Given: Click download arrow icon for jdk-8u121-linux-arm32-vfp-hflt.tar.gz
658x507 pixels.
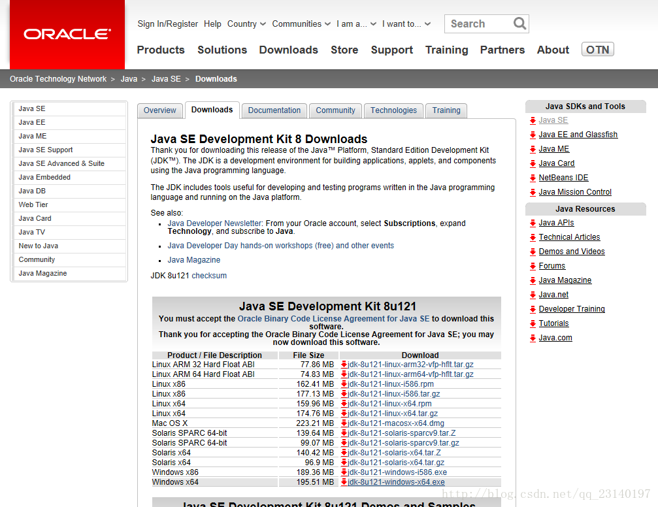Looking at the screenshot, I should tap(344, 365).
